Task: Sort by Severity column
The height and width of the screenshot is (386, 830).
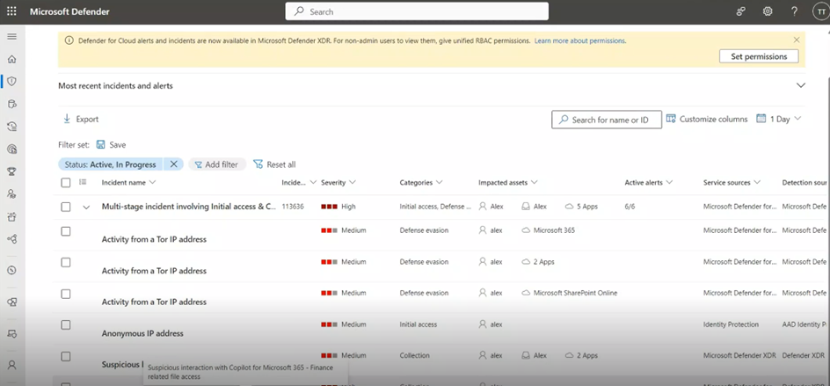Action: click(339, 183)
